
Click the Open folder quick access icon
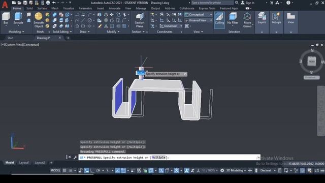pyautogui.click(x=19, y=3)
